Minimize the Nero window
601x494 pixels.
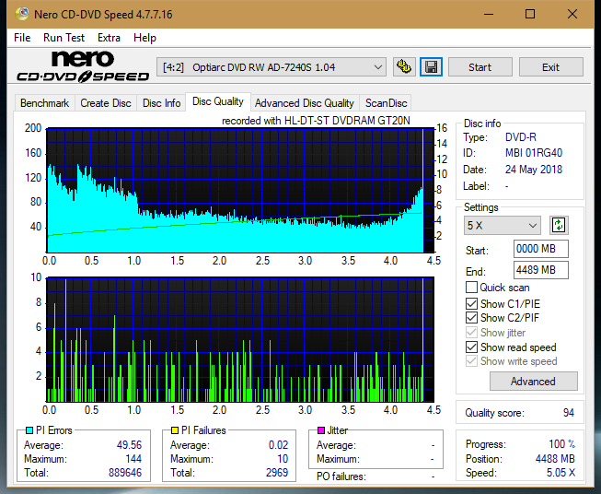pos(489,14)
